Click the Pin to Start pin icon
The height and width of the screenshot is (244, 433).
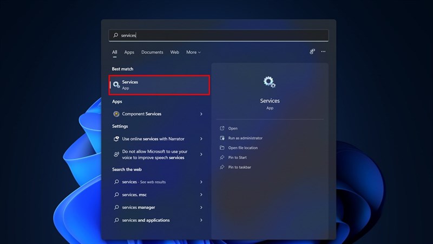(222, 157)
